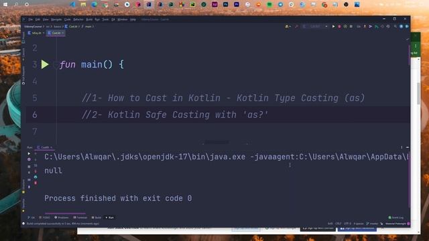Open Photoshop from the taskbar
The width and height of the screenshot is (429, 241).
pyautogui.click(x=225, y=5)
